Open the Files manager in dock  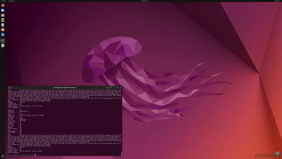[x=3, y=15]
